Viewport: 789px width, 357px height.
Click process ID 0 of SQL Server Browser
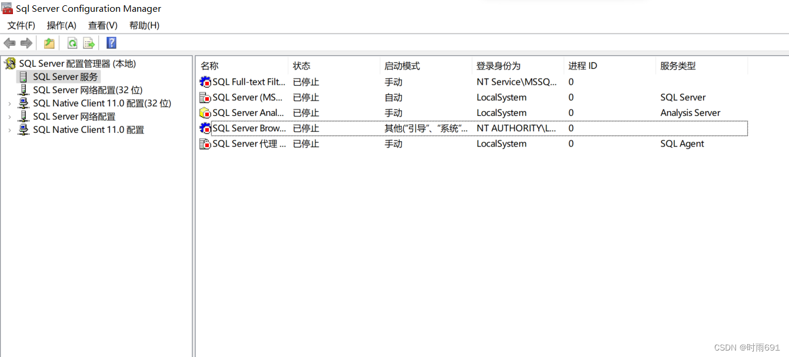[571, 128]
